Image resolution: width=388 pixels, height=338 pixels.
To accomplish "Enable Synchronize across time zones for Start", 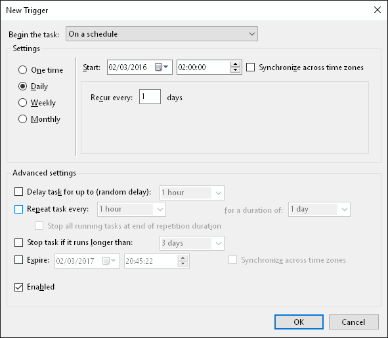I will tap(250, 67).
